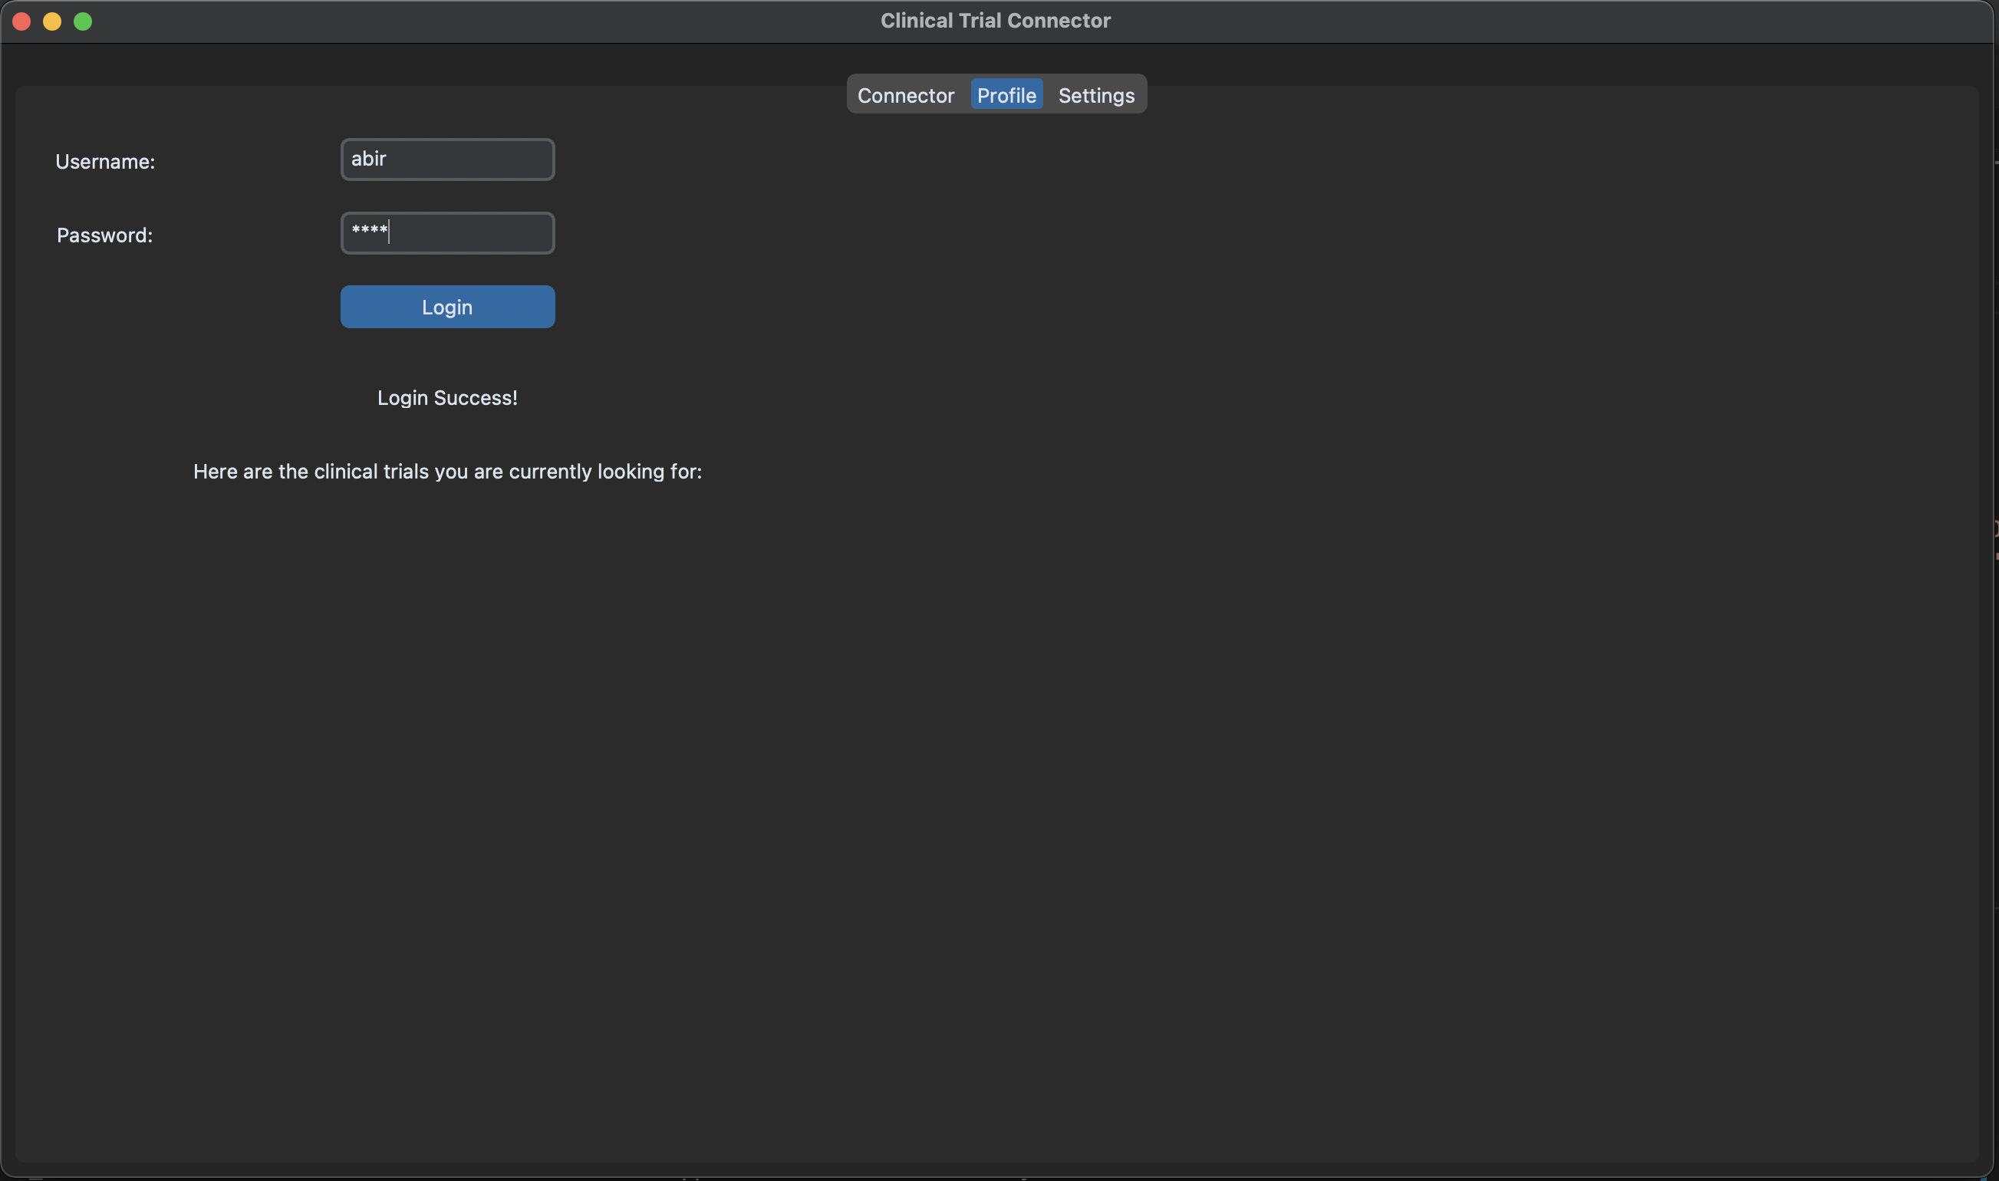
Task: Click 'Login' text on the blue button
Action: coord(447,308)
